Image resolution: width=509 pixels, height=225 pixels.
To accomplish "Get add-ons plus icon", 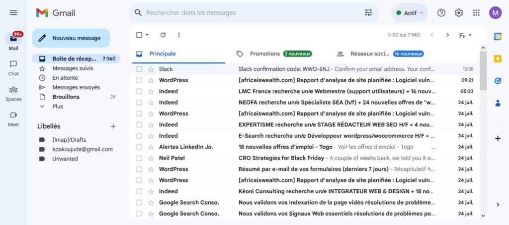I will [498, 139].
